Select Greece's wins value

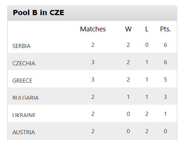coord(128,80)
